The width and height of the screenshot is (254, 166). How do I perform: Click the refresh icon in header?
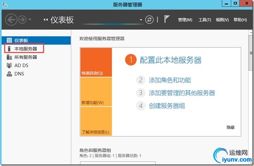149,20
